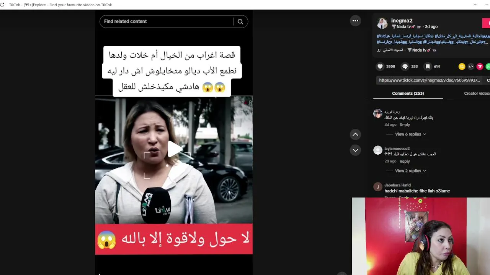
Task: Click the browser tab loading icon
Action: pyautogui.click(x=2, y=5)
